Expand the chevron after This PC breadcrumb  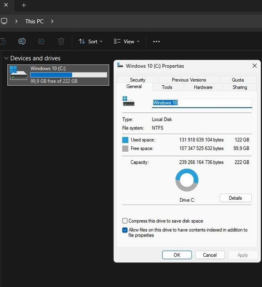pos(52,21)
